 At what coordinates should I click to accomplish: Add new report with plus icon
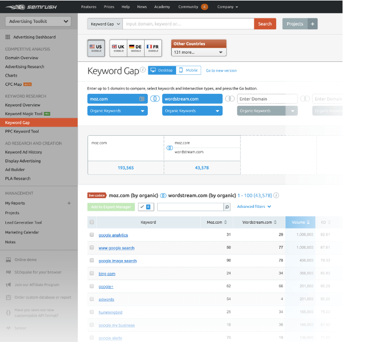coord(69,203)
